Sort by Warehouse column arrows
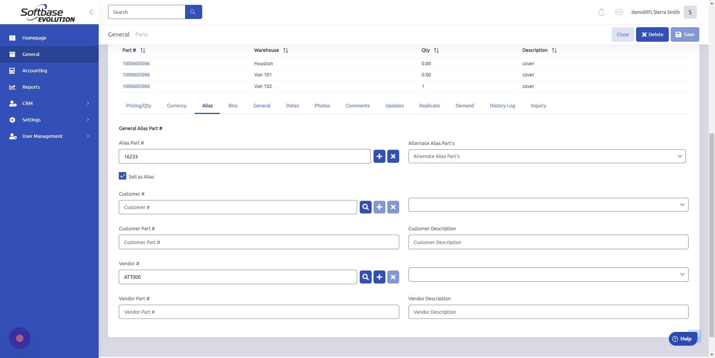This screenshot has height=358, width=715. (x=286, y=50)
